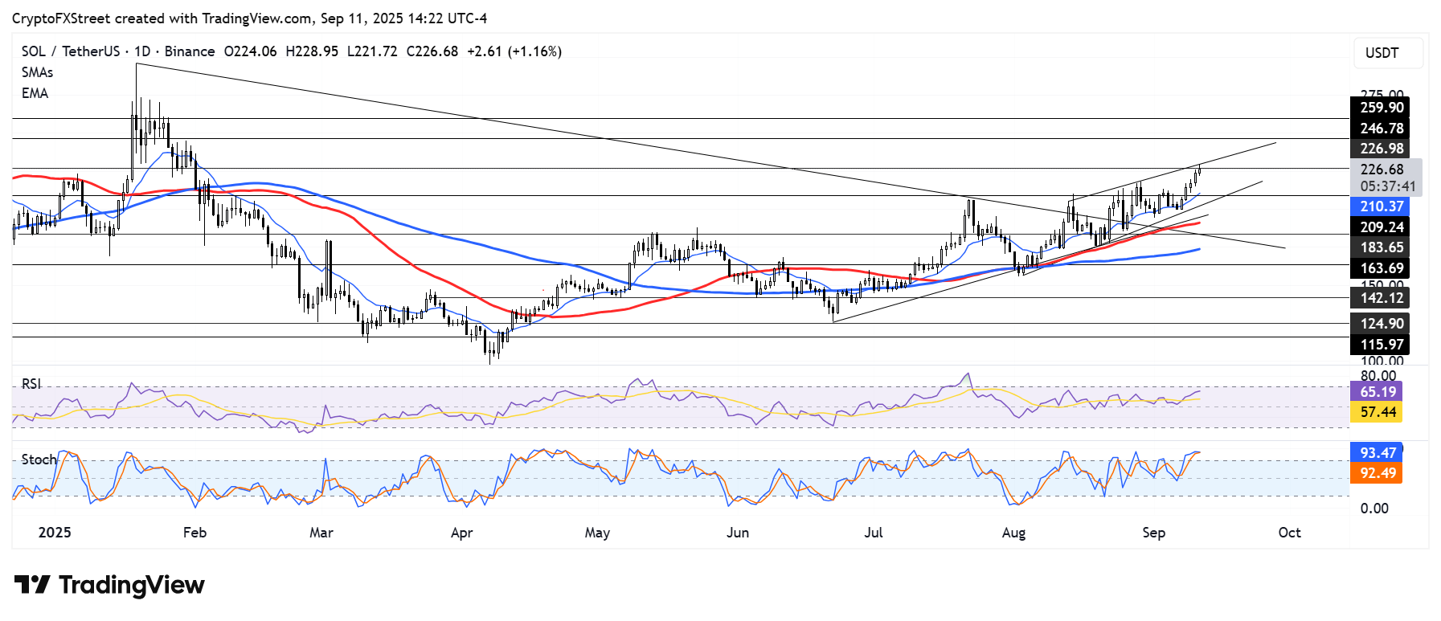Select the orange Stoch 92.49 value tag
This screenshot has height=621, width=1441.
[1377, 473]
